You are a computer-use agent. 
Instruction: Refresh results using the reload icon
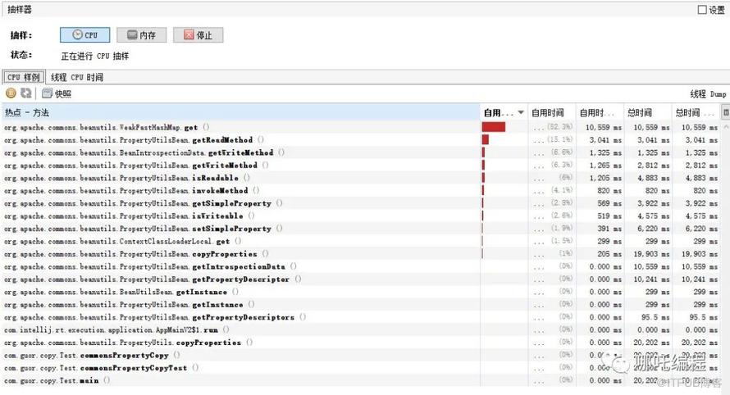point(26,93)
